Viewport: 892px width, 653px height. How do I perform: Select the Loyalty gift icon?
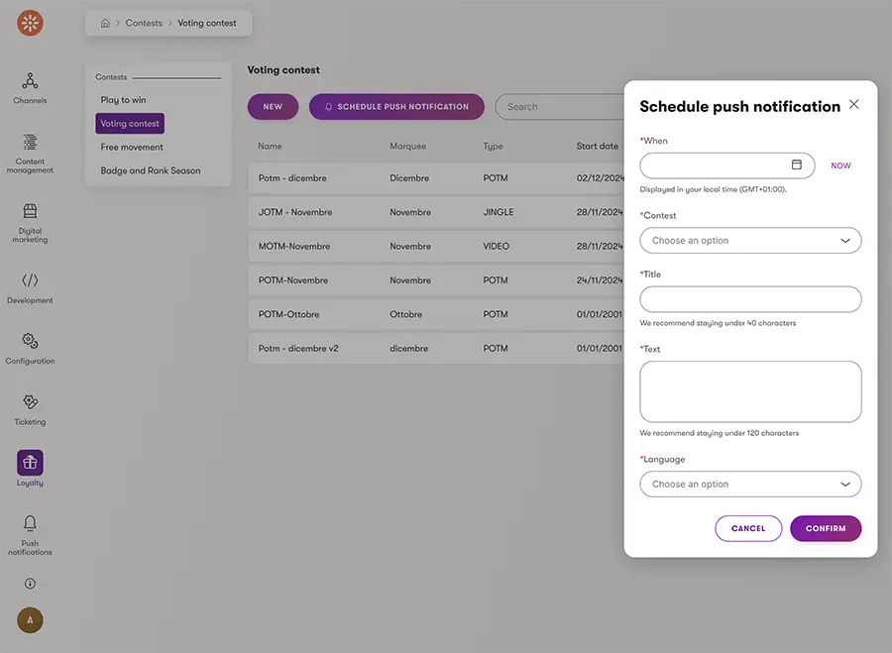pos(30,463)
